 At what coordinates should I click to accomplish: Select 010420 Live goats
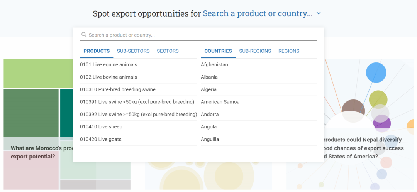101,139
